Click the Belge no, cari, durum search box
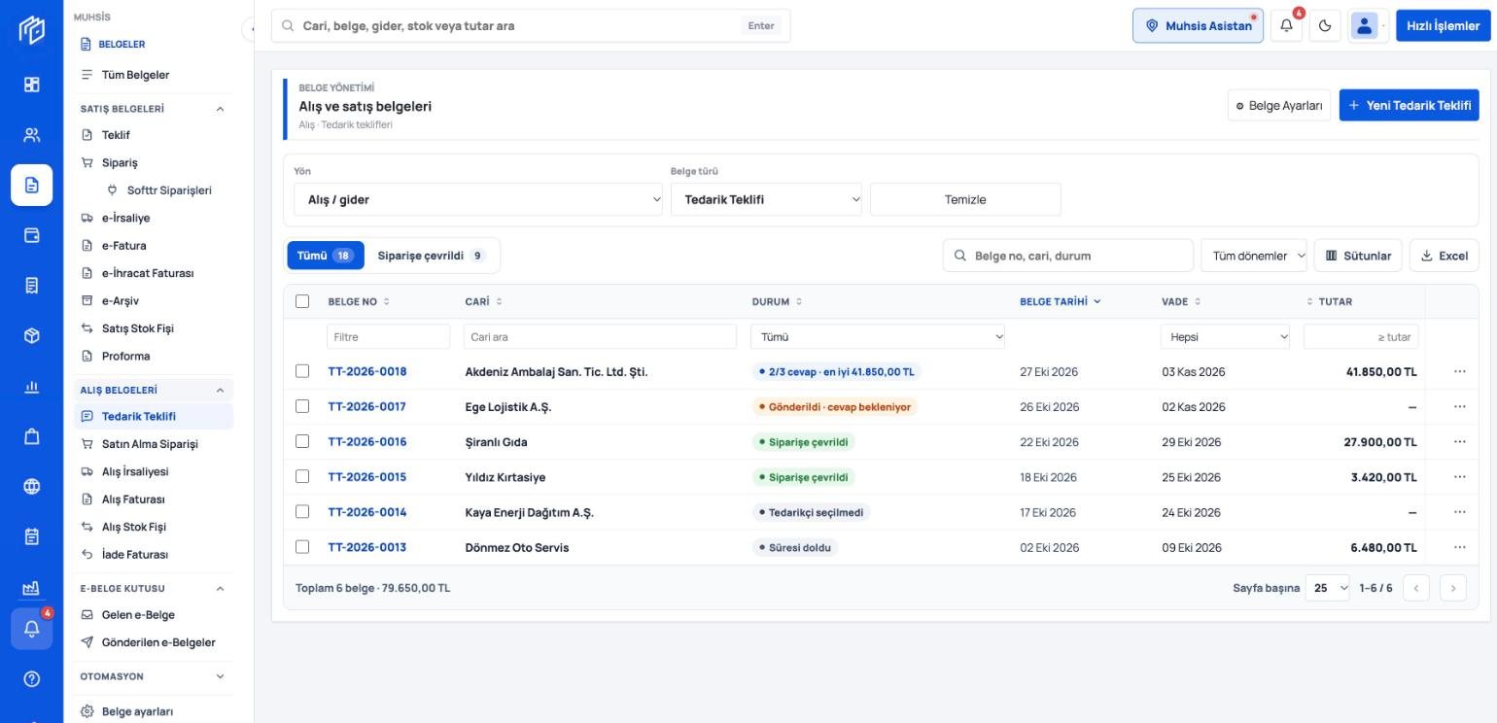Image resolution: width=1497 pixels, height=723 pixels. coord(1067,256)
